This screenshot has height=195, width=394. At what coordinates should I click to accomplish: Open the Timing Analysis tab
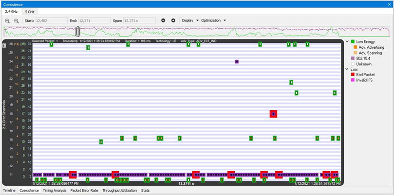point(55,191)
